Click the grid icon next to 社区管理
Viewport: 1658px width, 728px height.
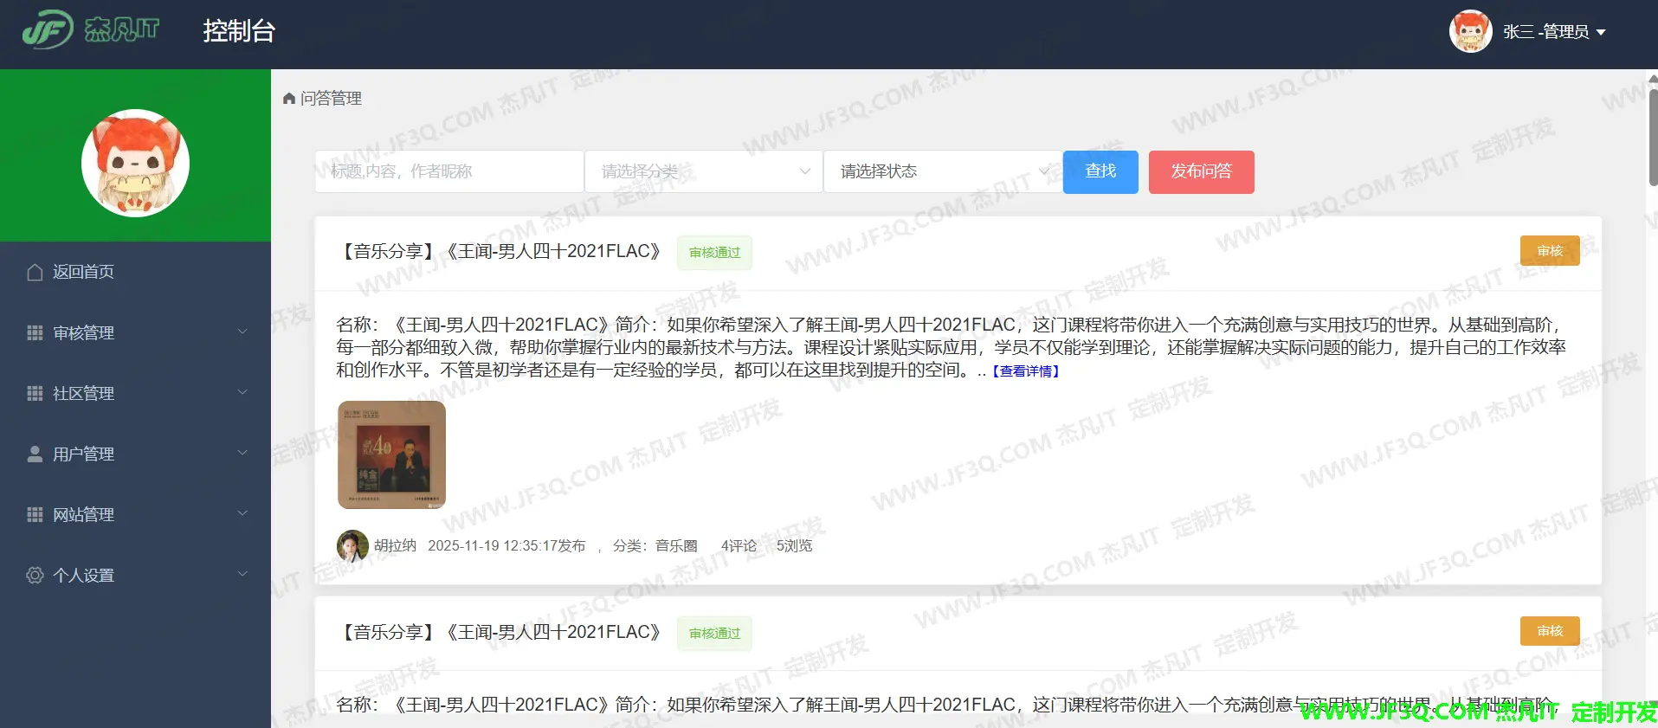35,393
